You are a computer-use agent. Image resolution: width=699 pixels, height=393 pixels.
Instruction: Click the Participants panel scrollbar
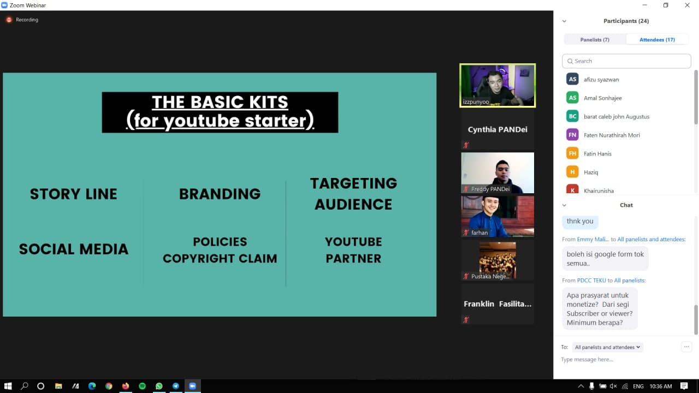tap(696, 97)
